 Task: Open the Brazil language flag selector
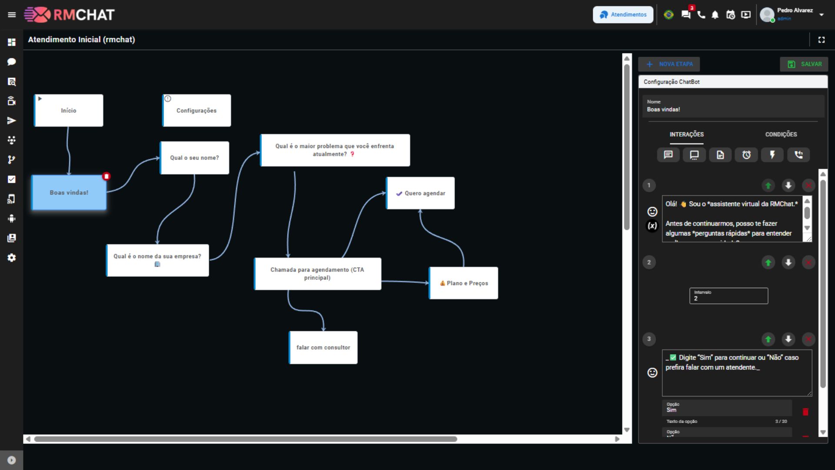point(668,15)
